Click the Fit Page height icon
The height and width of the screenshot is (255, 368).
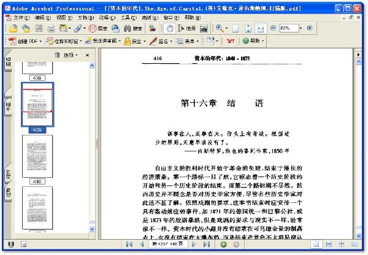(248, 28)
